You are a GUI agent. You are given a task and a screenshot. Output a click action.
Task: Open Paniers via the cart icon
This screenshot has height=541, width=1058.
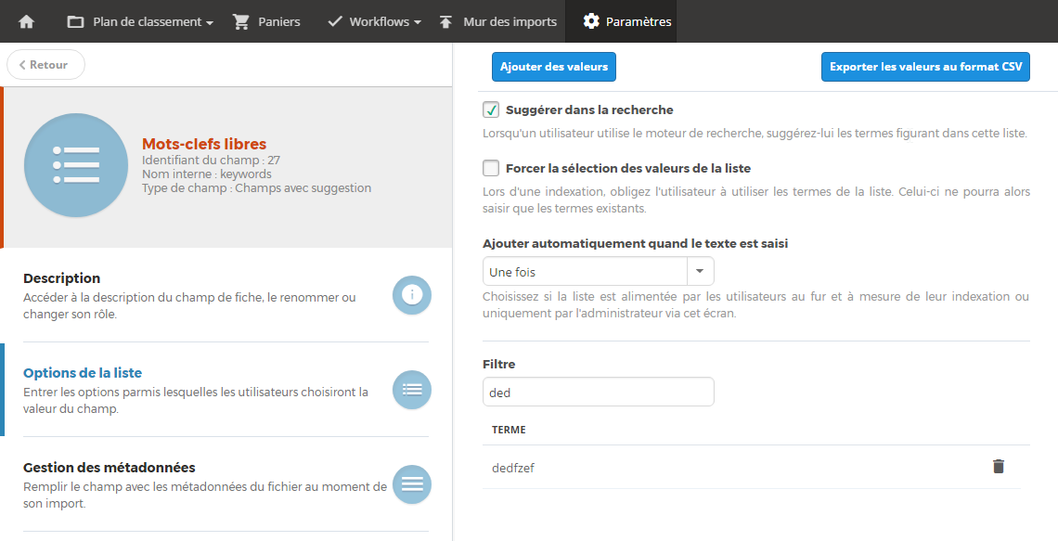241,21
